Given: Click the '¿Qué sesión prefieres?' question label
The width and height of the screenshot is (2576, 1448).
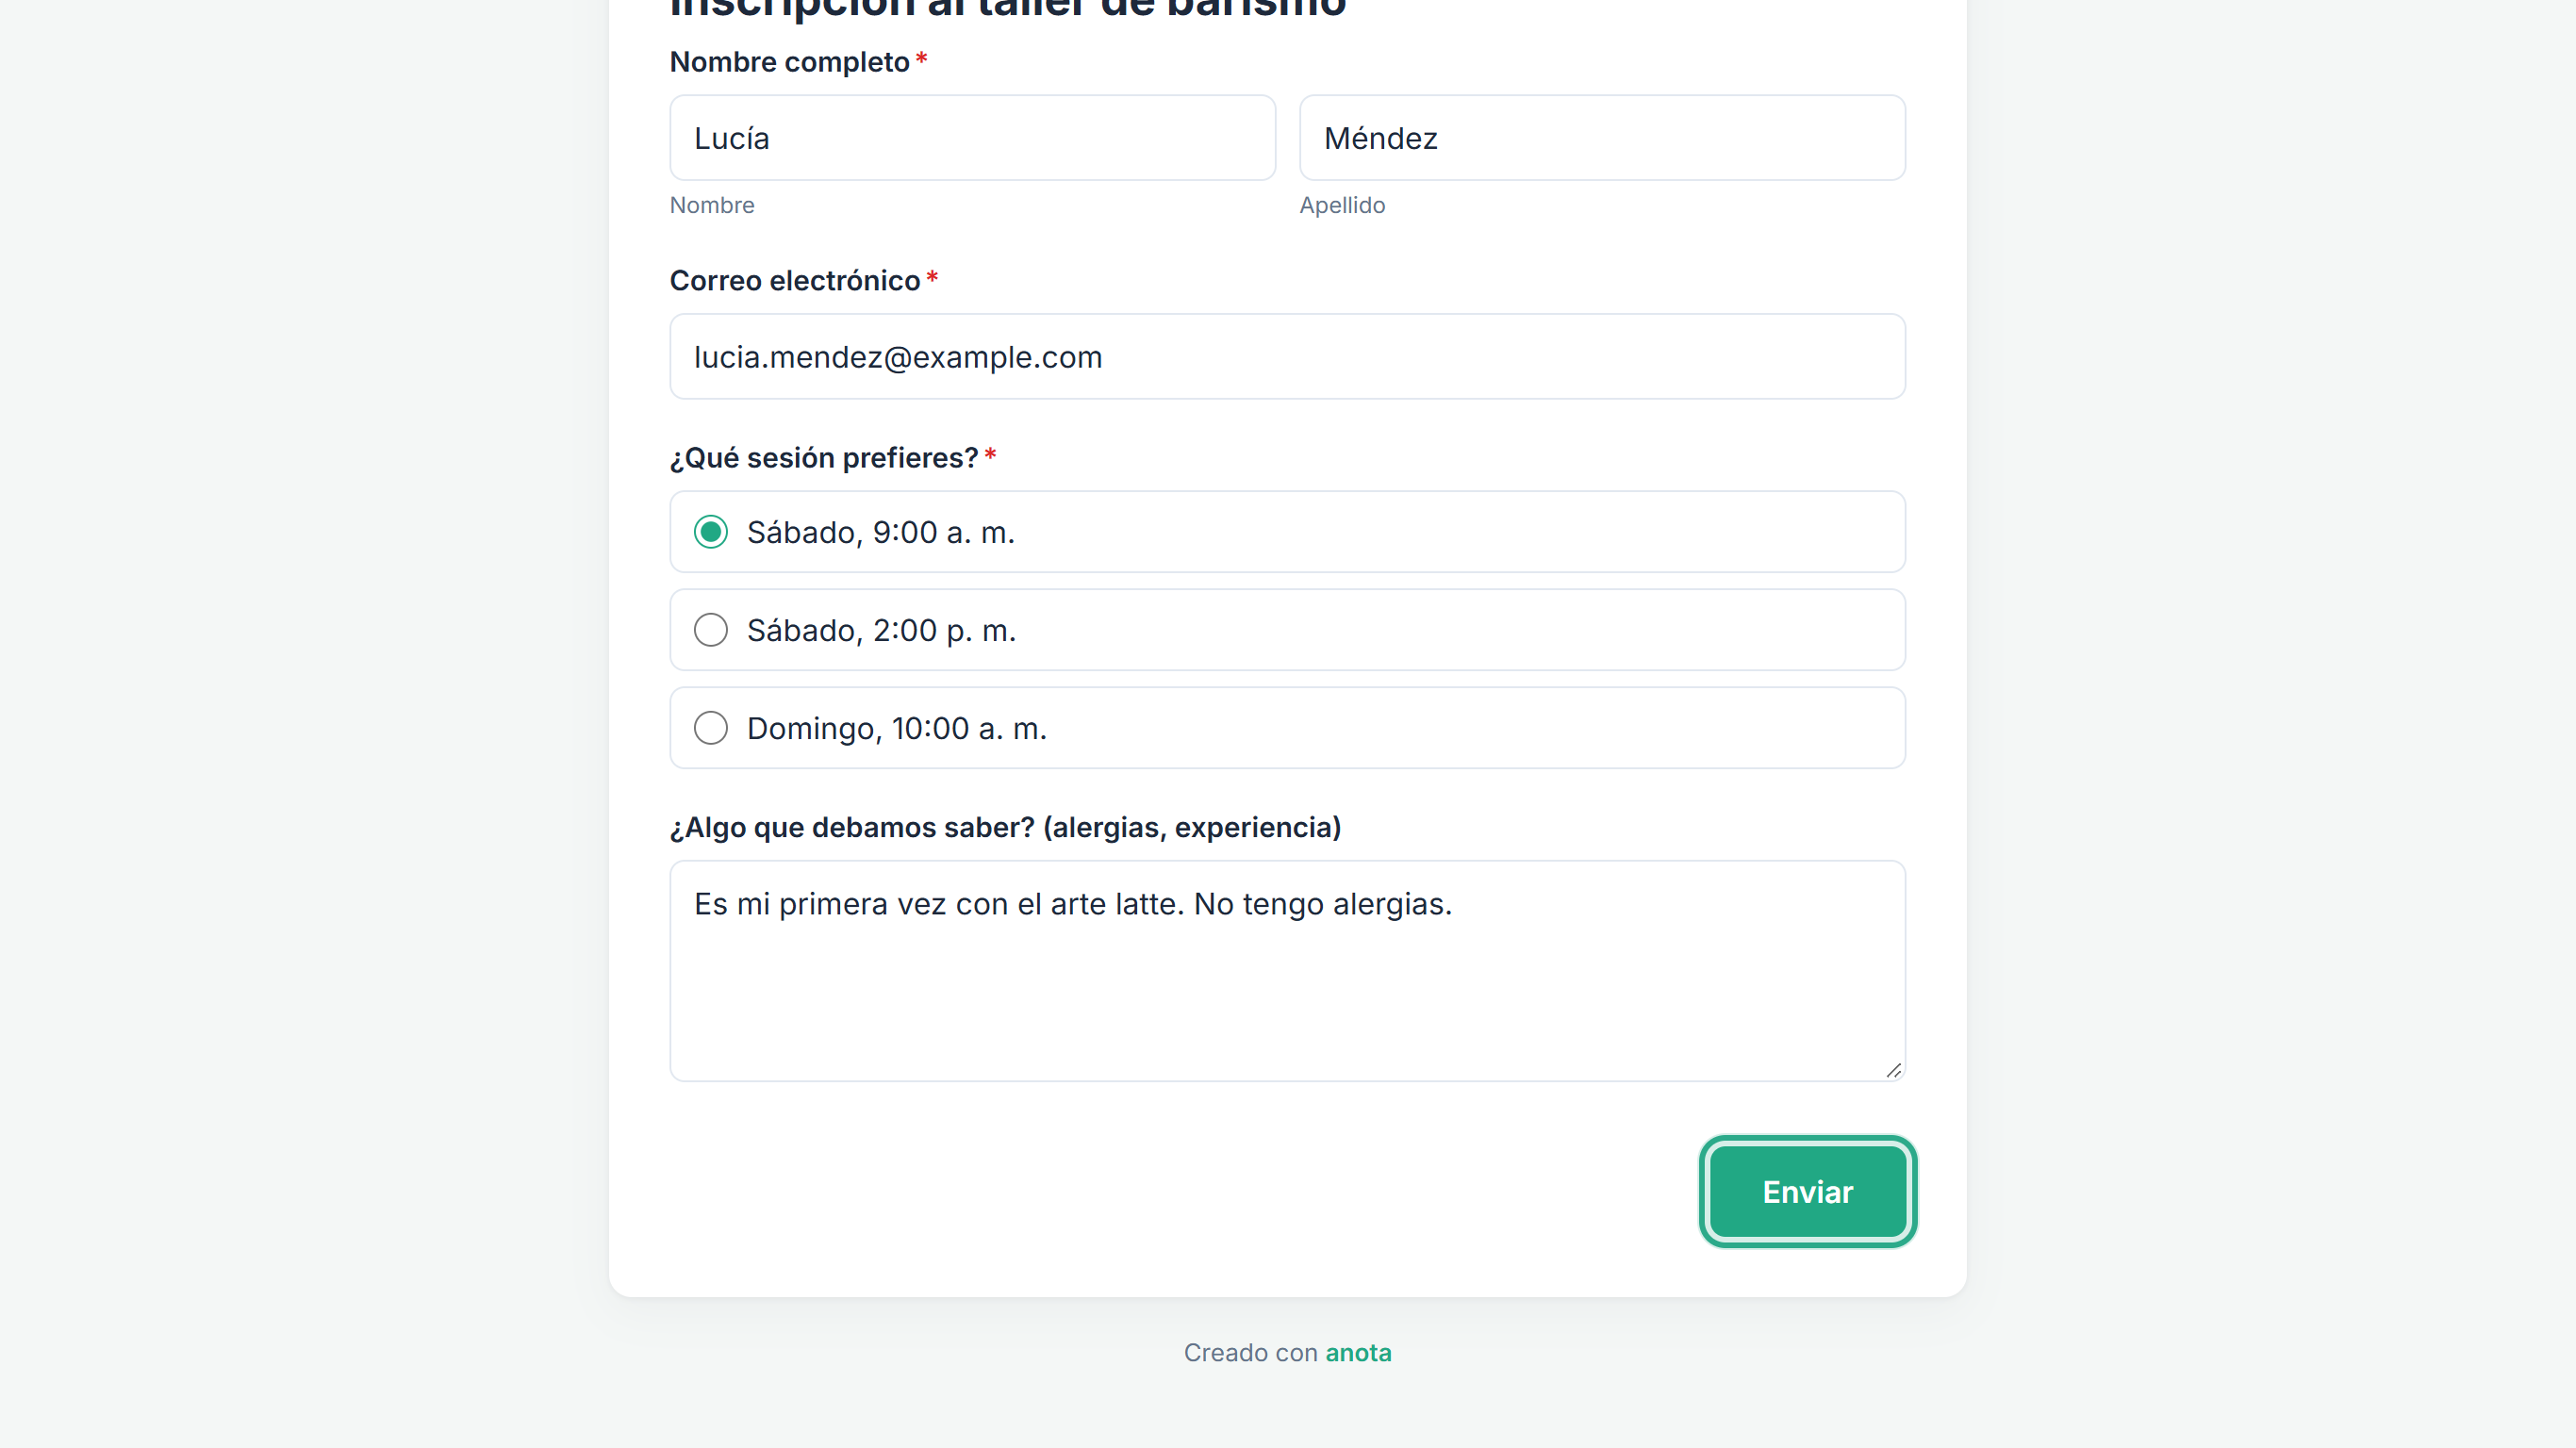Looking at the screenshot, I should point(824,458).
